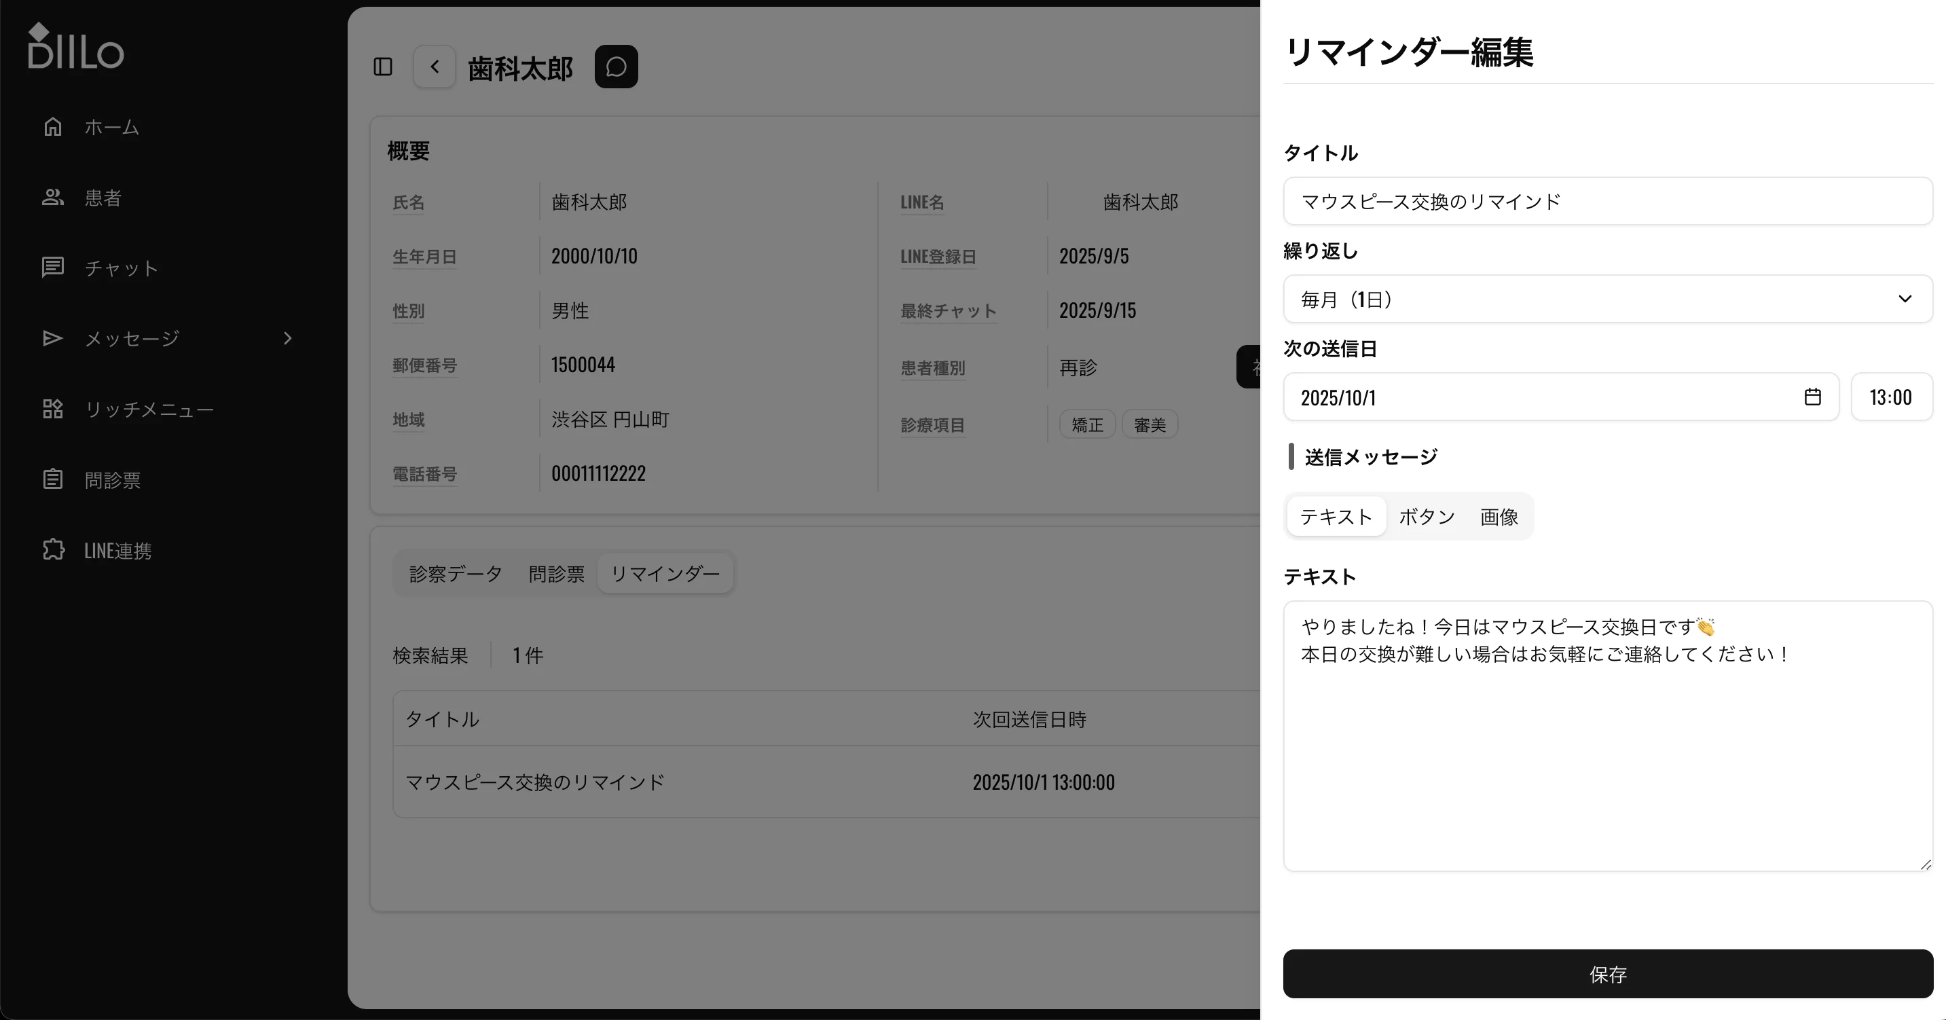Select the テキスト message type
This screenshot has height=1020, width=1946.
tap(1336, 517)
